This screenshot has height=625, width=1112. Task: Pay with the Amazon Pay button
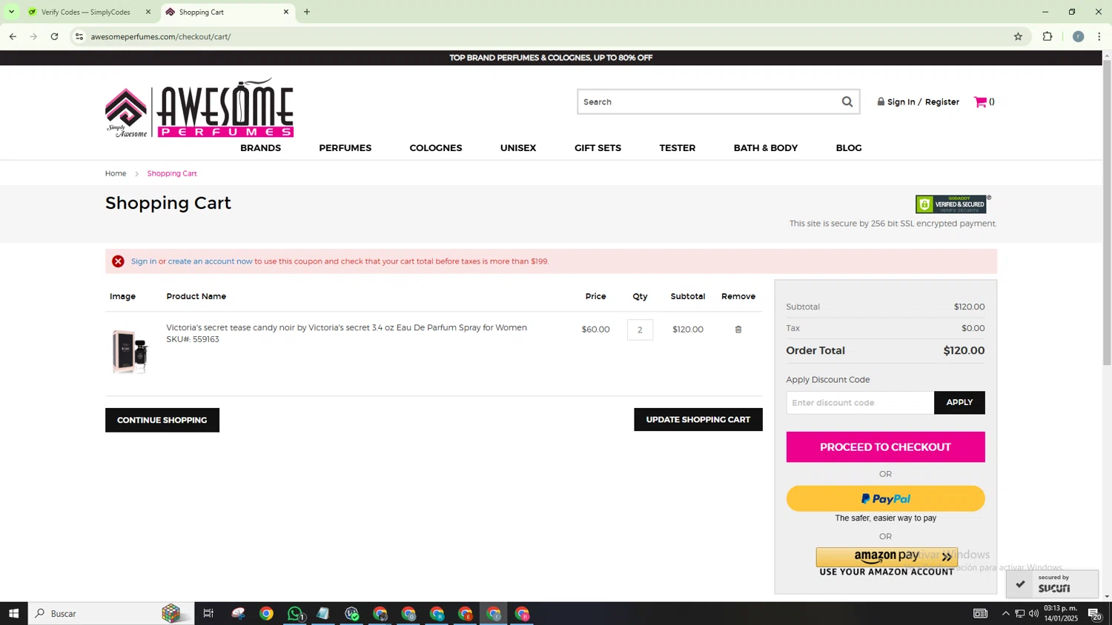tap(887, 557)
